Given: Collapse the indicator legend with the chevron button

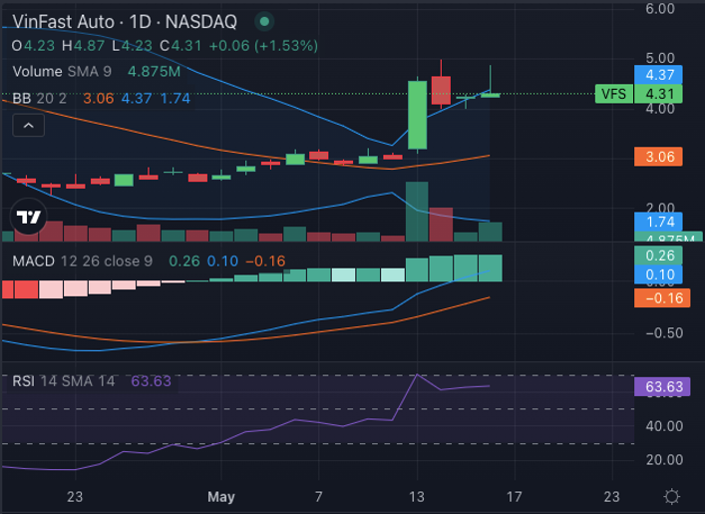Looking at the screenshot, I should (28, 125).
